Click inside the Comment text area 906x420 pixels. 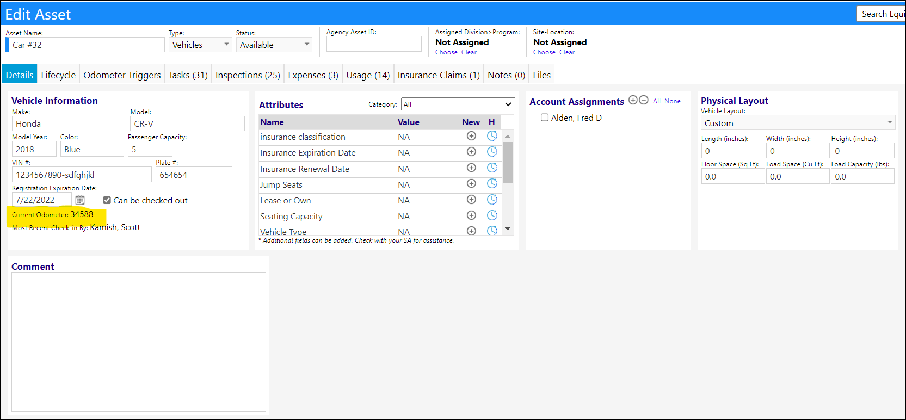click(x=139, y=342)
